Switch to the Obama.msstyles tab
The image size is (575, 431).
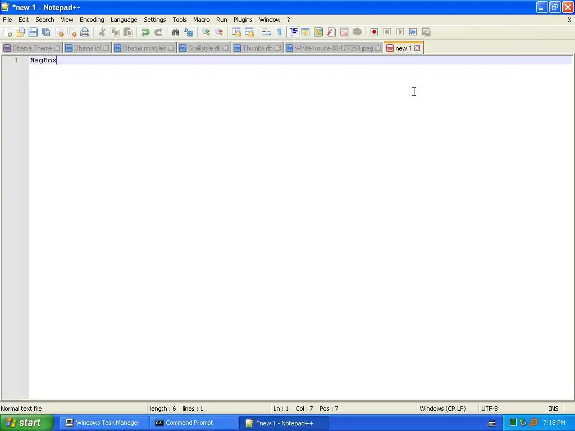click(144, 48)
